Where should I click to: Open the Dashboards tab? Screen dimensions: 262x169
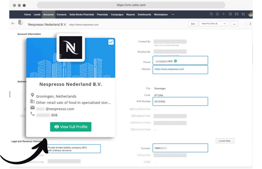tap(144, 15)
